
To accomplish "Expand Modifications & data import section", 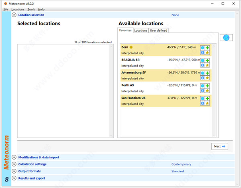I will click(x=14, y=157).
